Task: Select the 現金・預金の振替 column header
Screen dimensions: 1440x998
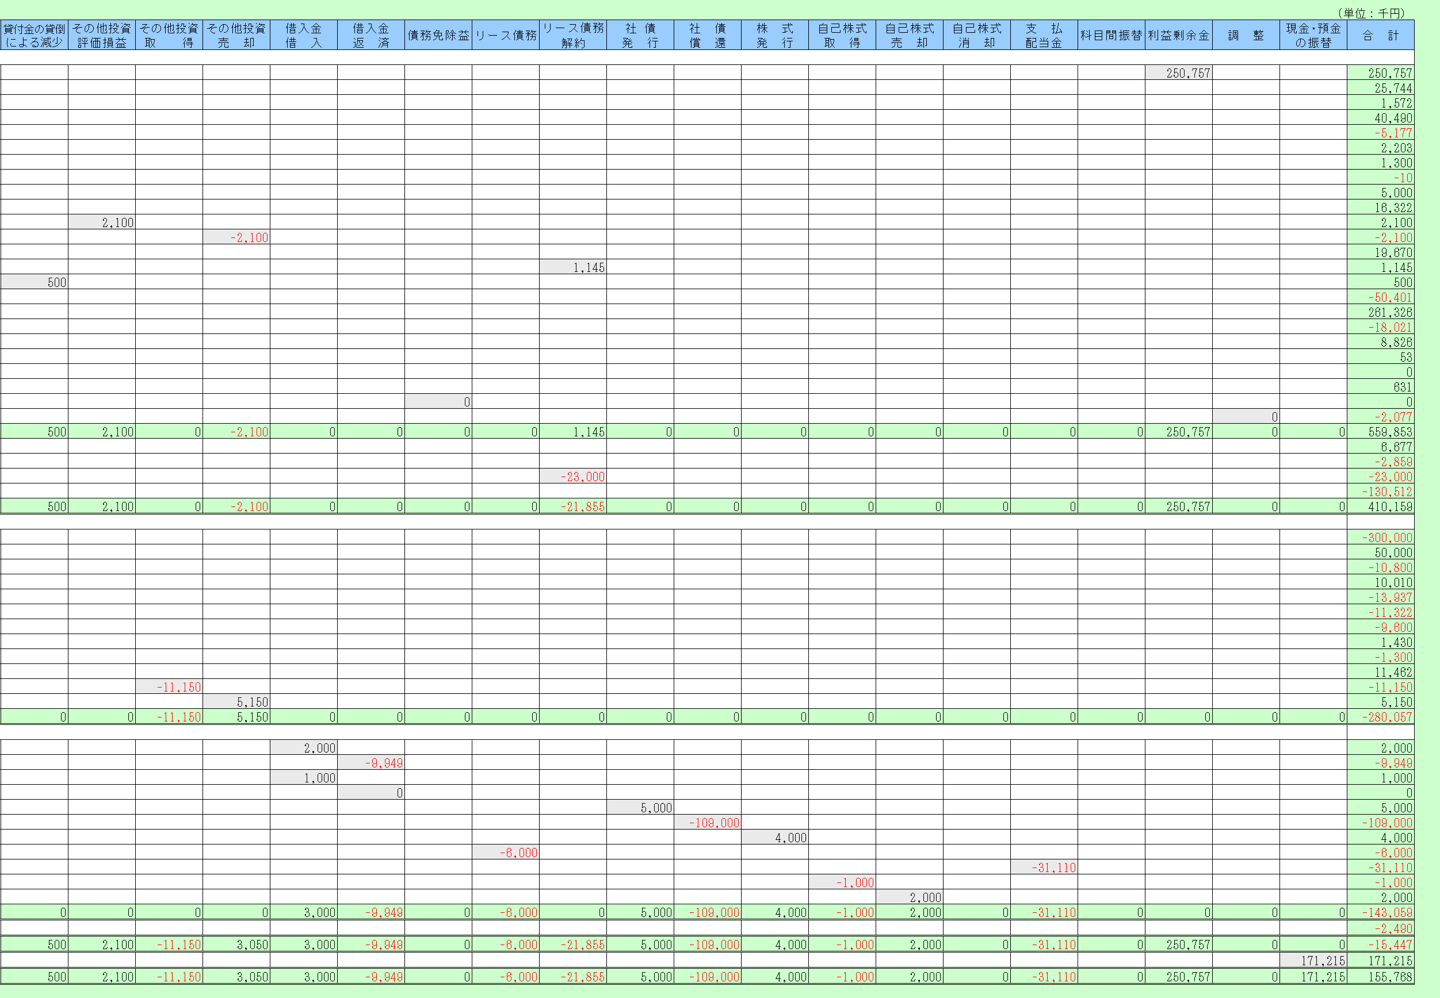Action: pos(1313,35)
